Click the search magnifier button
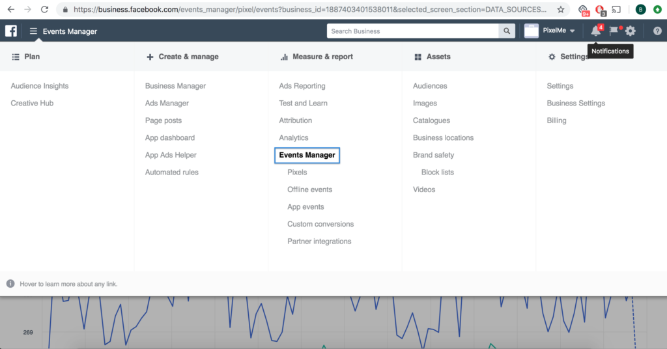The image size is (667, 349). tap(507, 31)
